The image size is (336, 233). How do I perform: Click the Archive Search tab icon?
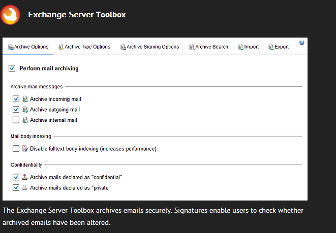click(x=192, y=47)
